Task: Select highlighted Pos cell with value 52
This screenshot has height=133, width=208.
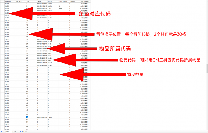Action: tap(27, 117)
